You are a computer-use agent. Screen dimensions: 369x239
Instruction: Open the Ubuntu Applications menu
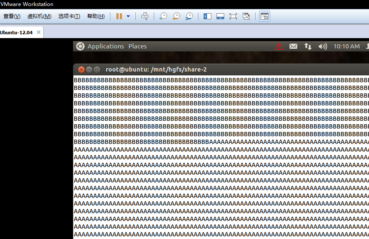(106, 46)
